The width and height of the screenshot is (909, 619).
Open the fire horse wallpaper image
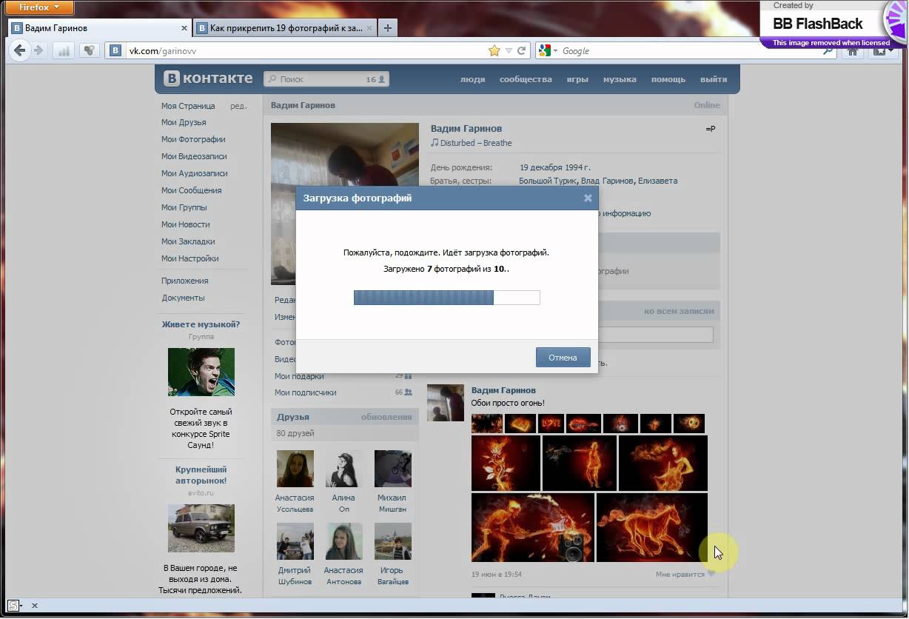[x=652, y=527]
